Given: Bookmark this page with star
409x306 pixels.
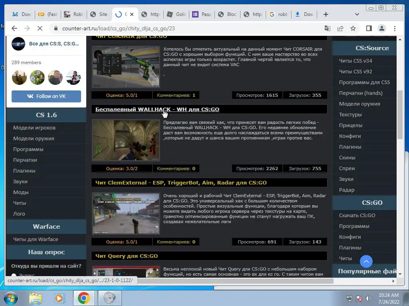Looking at the screenshot, I should point(353,28).
